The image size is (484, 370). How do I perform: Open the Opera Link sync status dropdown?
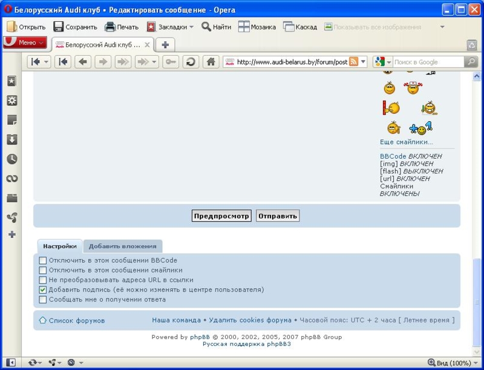(x=35, y=362)
